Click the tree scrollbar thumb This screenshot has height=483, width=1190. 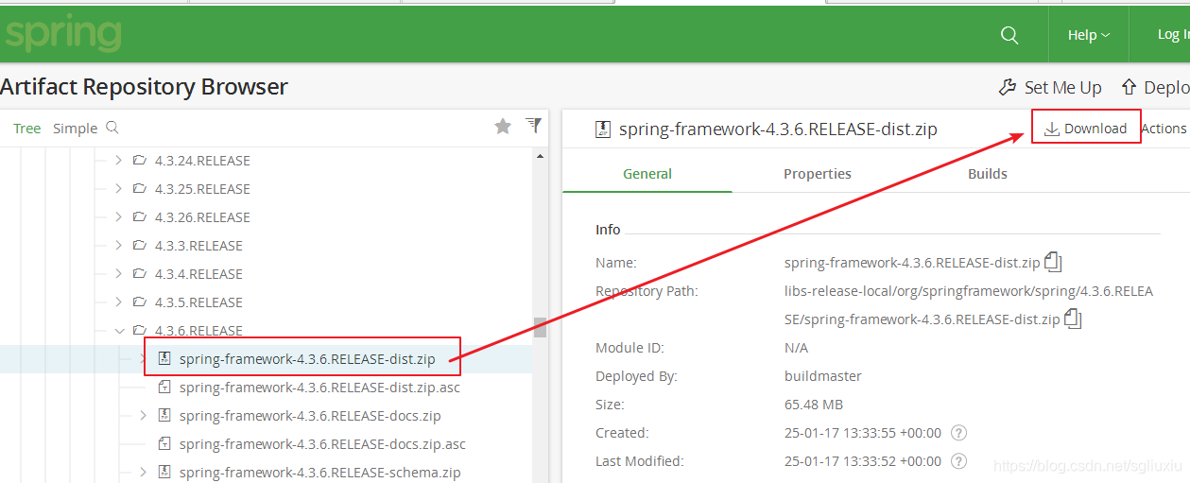[541, 327]
